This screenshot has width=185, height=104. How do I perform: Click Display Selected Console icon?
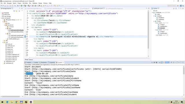tap(174, 62)
